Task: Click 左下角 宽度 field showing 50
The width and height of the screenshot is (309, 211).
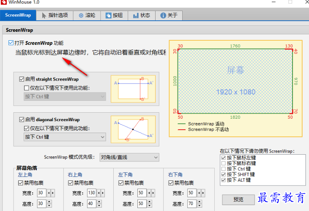Action: (142, 193)
